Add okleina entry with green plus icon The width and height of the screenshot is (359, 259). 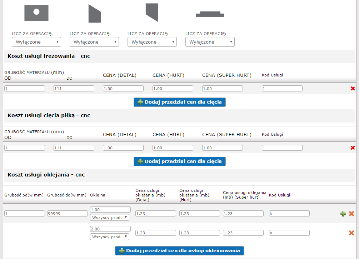(343, 214)
